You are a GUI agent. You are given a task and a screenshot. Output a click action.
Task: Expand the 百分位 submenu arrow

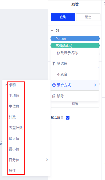pyautogui.click(x=47, y=160)
